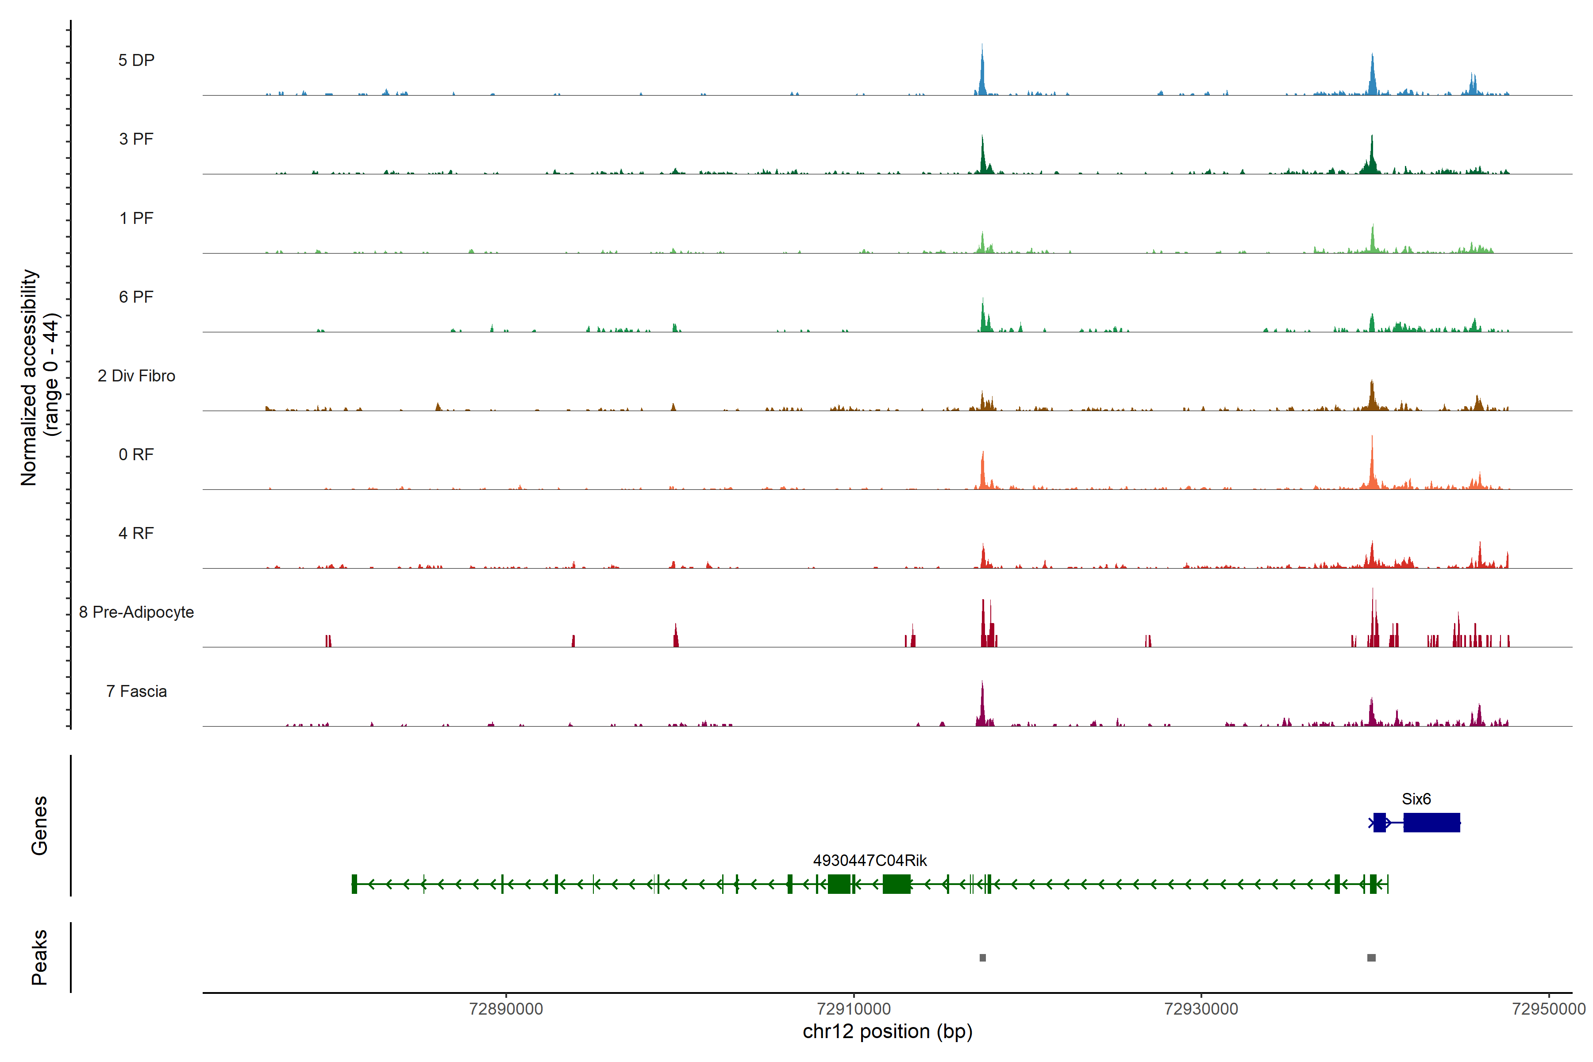
Task: Click the 8 Pre-Adipocyte label
Action: click(x=136, y=612)
